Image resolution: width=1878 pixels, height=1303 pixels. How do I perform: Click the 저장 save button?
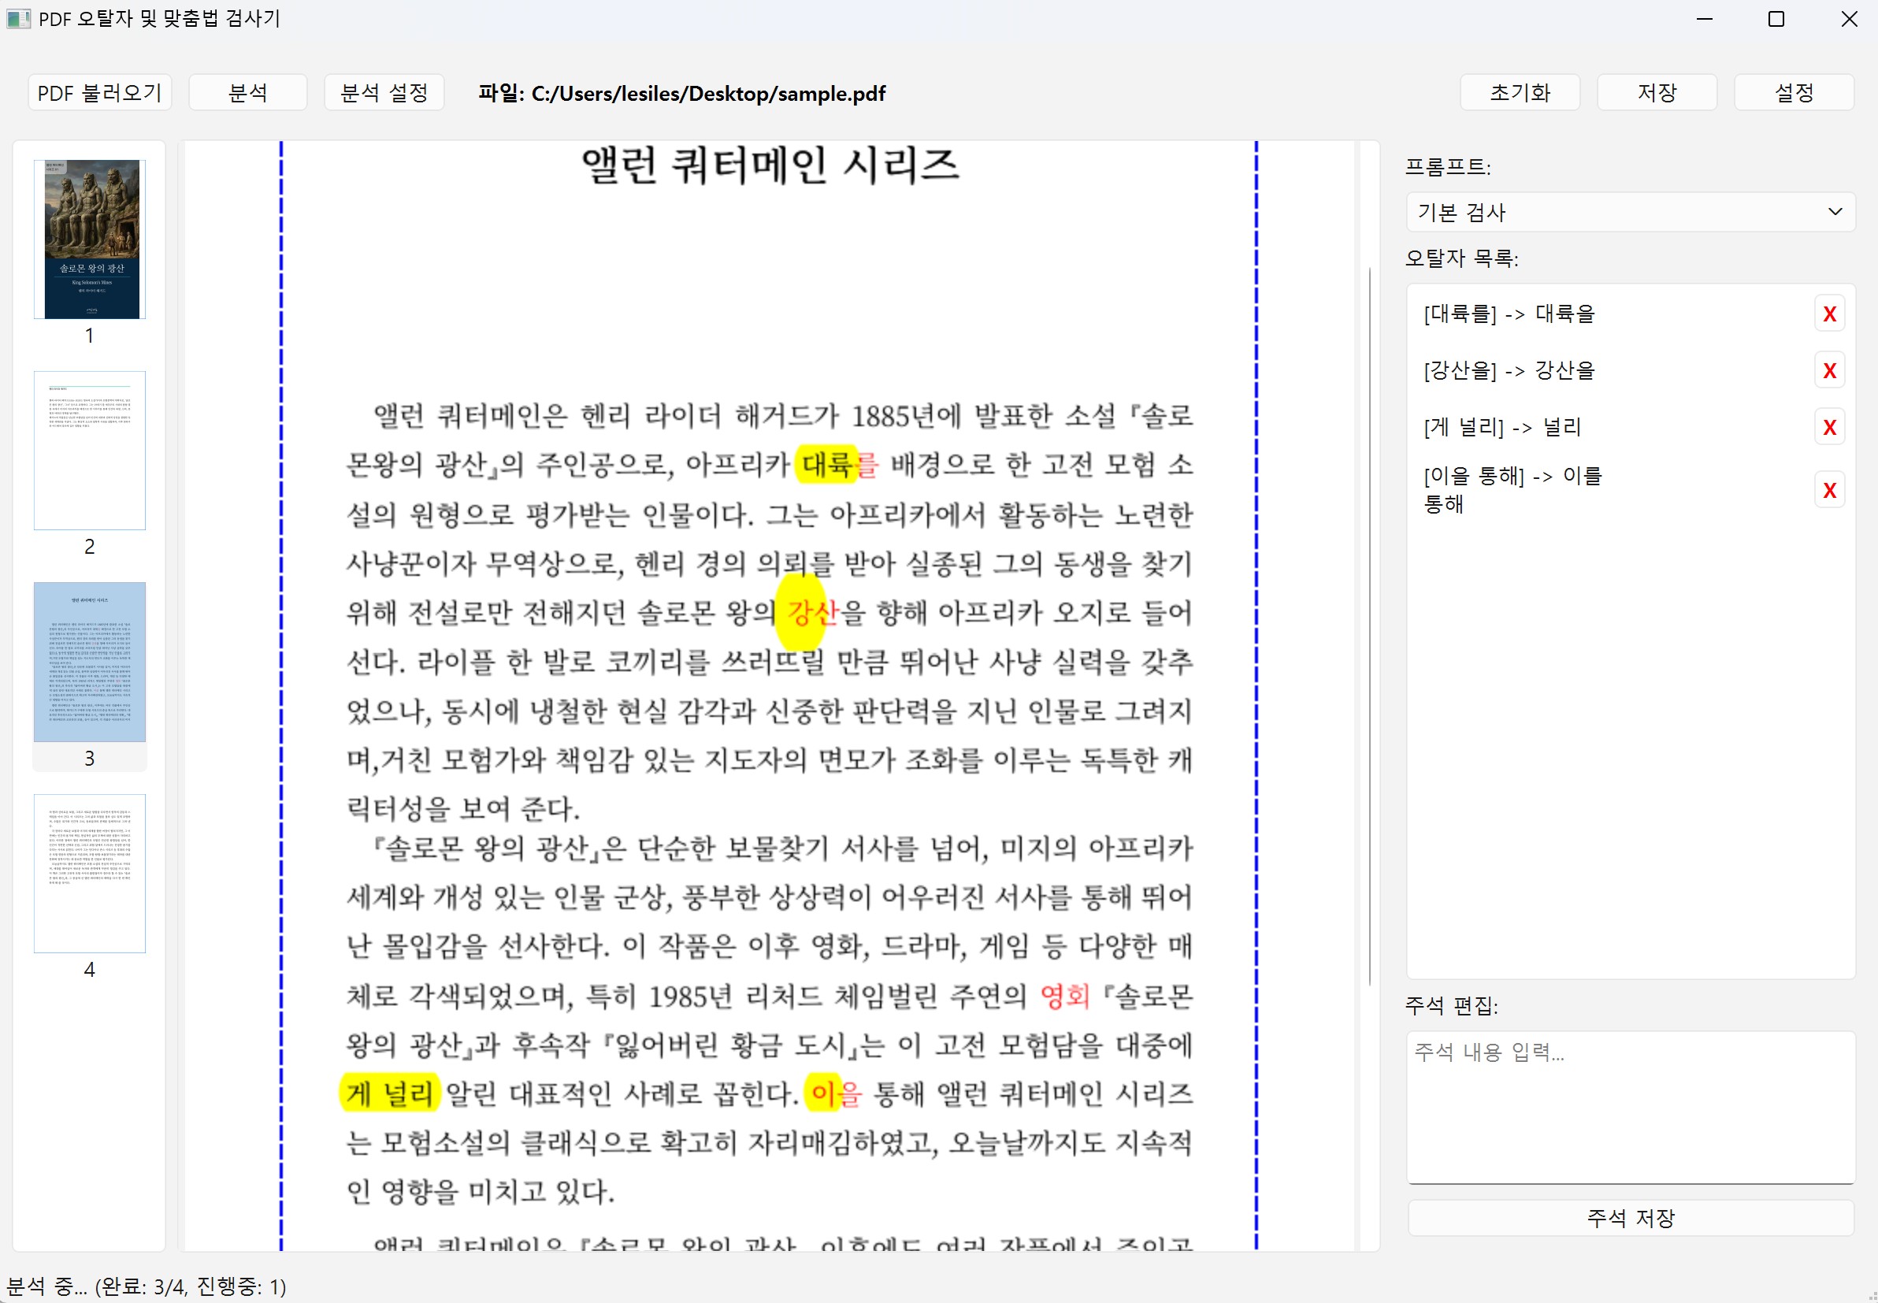pyautogui.click(x=1656, y=92)
